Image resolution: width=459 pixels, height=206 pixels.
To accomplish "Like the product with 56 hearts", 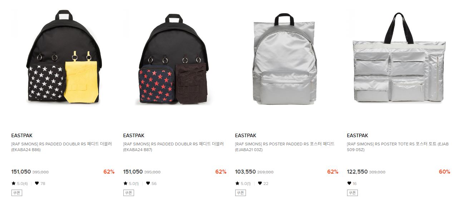I will click(x=148, y=184).
